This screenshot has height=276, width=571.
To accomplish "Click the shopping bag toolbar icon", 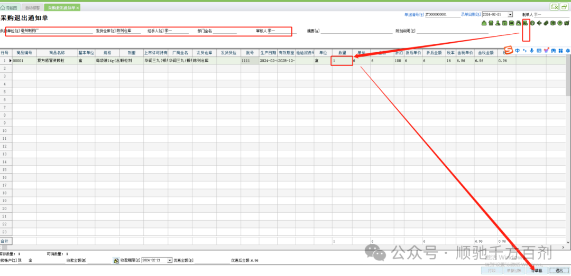I will (484, 23).
